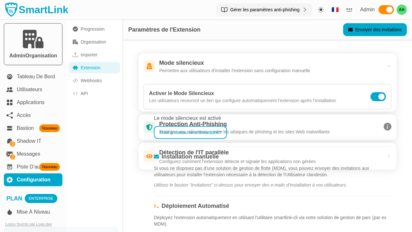Image resolution: width=412 pixels, height=232 pixels.
Task: Expand the Détection de l'IT parallèle section
Action: pos(389,156)
